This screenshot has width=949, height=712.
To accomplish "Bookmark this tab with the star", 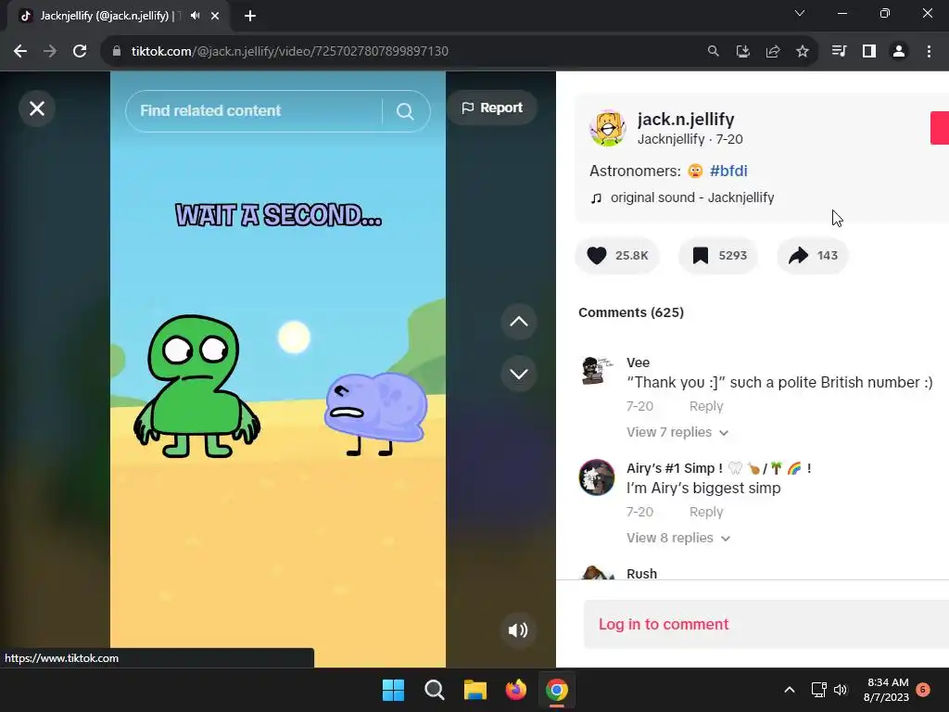I will [x=803, y=52].
